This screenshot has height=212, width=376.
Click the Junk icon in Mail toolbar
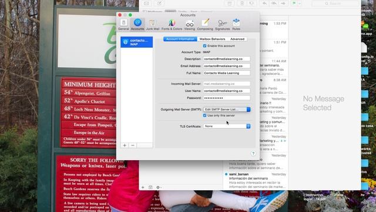pos(251,4)
